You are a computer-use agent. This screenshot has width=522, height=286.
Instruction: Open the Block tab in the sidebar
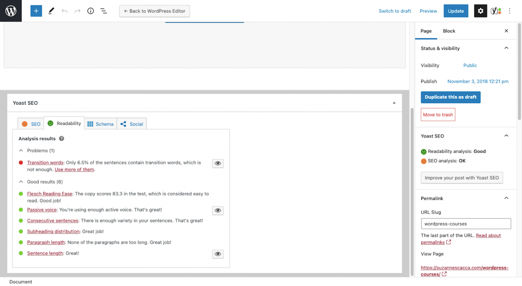449,31
